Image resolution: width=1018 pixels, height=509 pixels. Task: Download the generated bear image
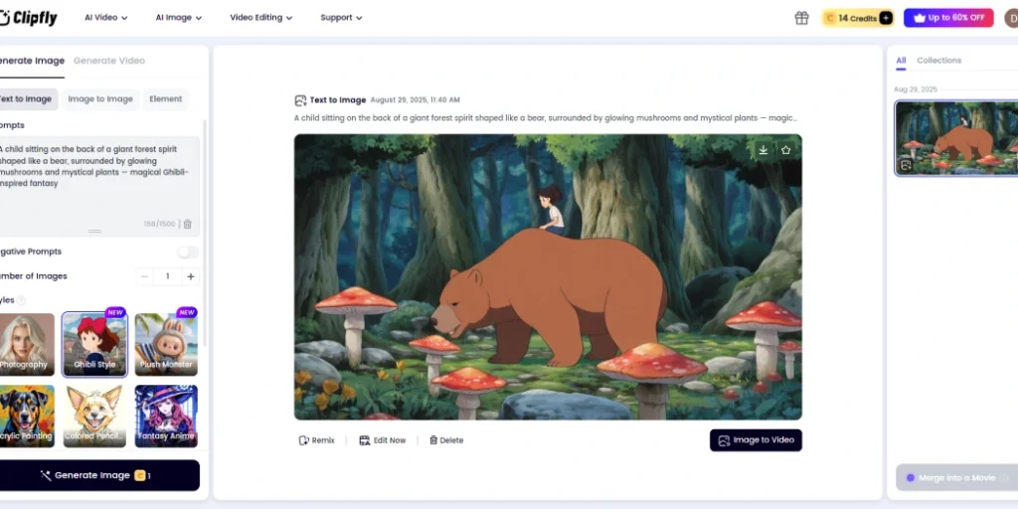(x=763, y=150)
